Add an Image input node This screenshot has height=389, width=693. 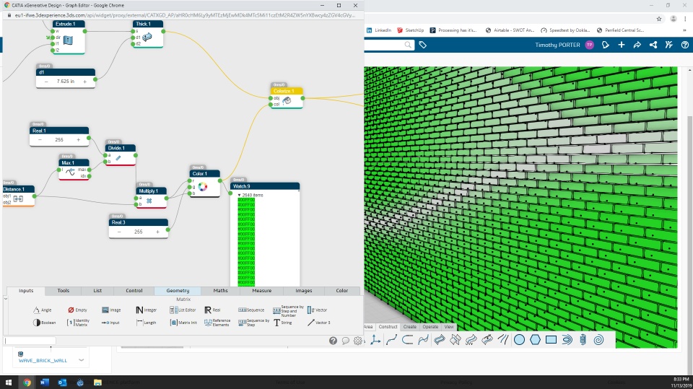tap(111, 310)
